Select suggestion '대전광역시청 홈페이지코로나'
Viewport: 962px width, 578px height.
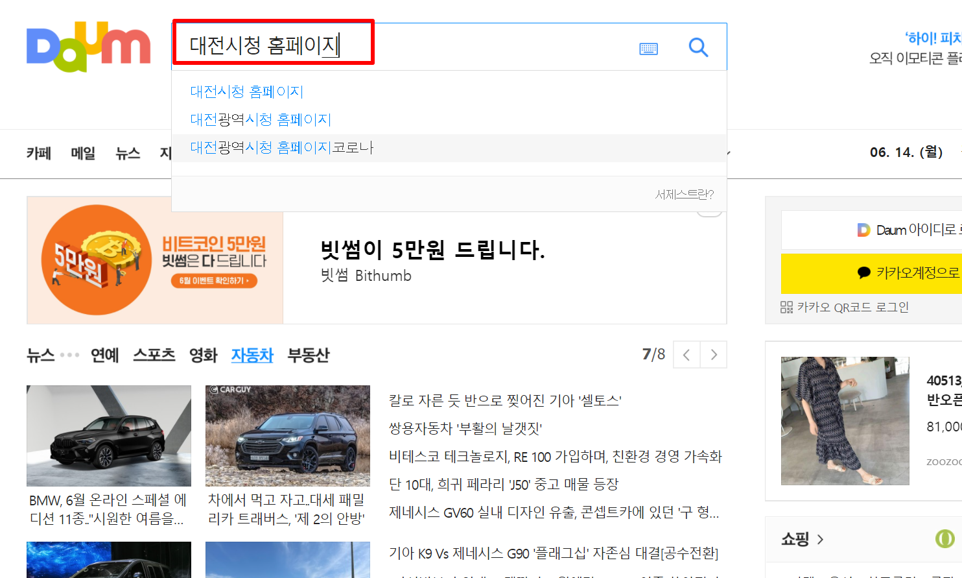point(282,147)
